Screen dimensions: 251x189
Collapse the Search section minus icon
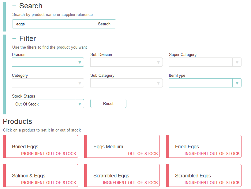(x=14, y=6)
